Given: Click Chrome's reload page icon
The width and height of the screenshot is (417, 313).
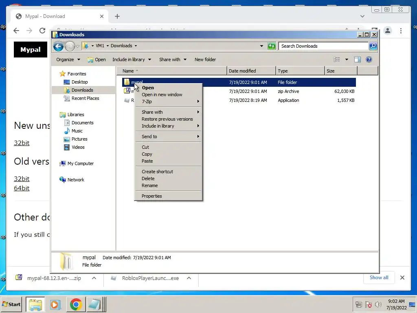Looking at the screenshot, I should tap(42, 31).
